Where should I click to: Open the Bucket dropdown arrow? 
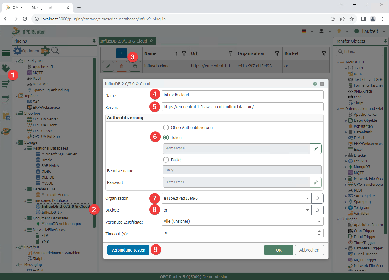tap(307, 210)
